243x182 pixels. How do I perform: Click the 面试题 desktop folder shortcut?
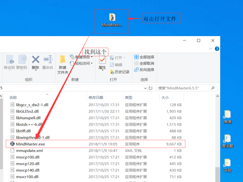tap(228, 141)
